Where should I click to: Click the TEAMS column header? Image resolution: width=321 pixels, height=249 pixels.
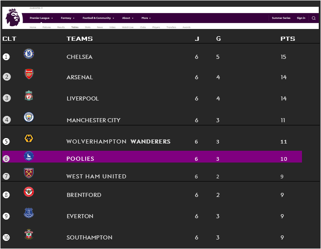tap(80, 38)
